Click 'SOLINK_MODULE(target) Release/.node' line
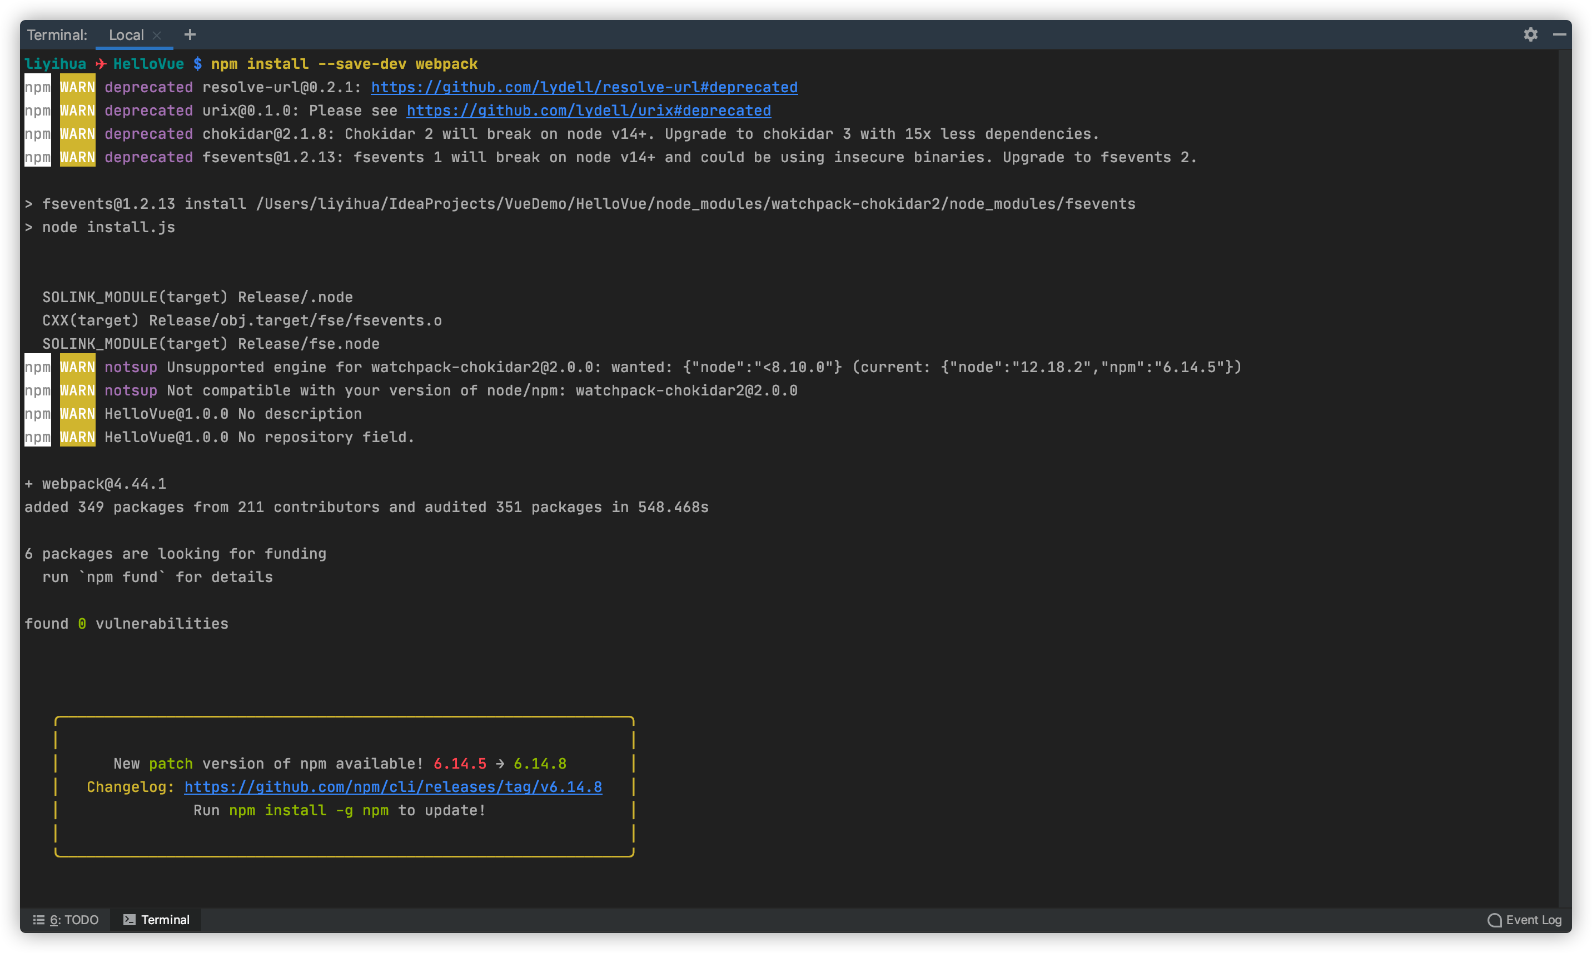1592x953 pixels. pyautogui.click(x=197, y=297)
